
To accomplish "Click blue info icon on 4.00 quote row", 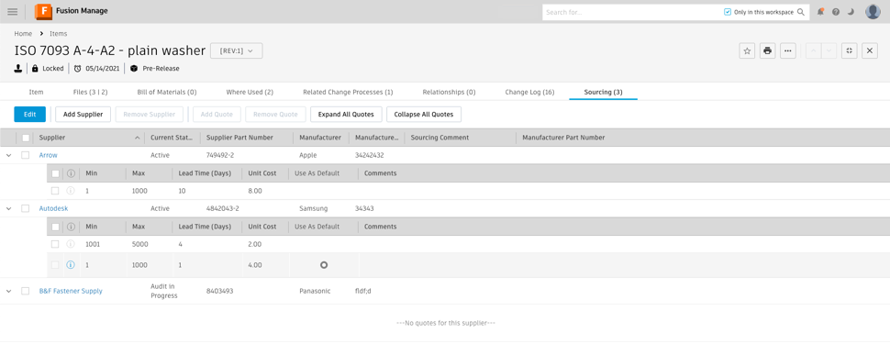I will [x=71, y=264].
